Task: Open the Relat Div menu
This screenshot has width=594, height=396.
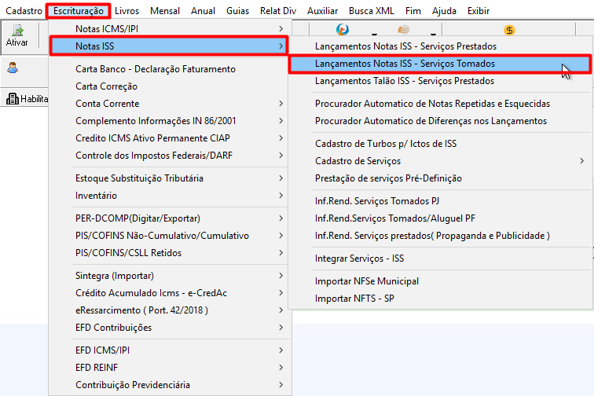Action: 278,11
